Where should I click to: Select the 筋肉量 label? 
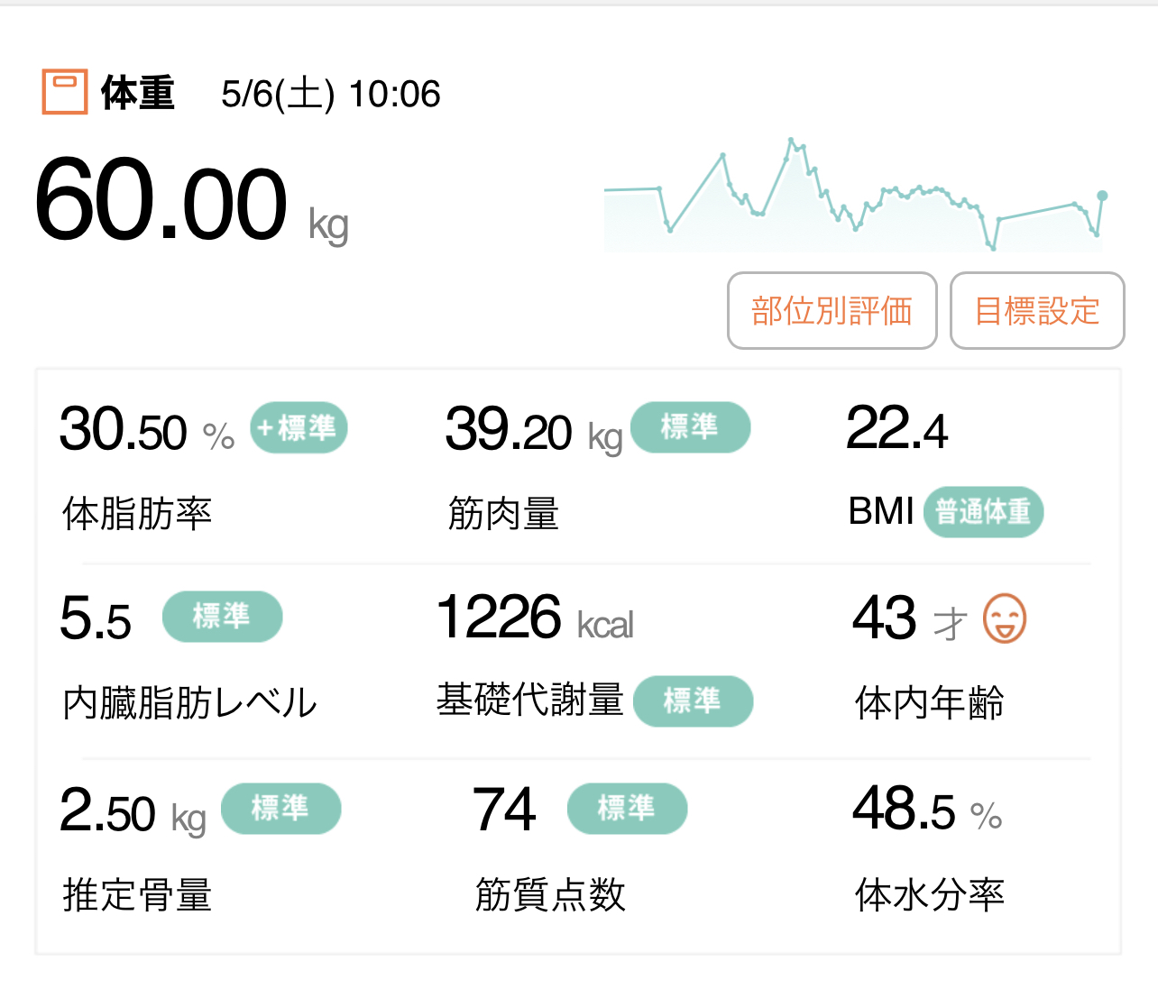pos(503,514)
